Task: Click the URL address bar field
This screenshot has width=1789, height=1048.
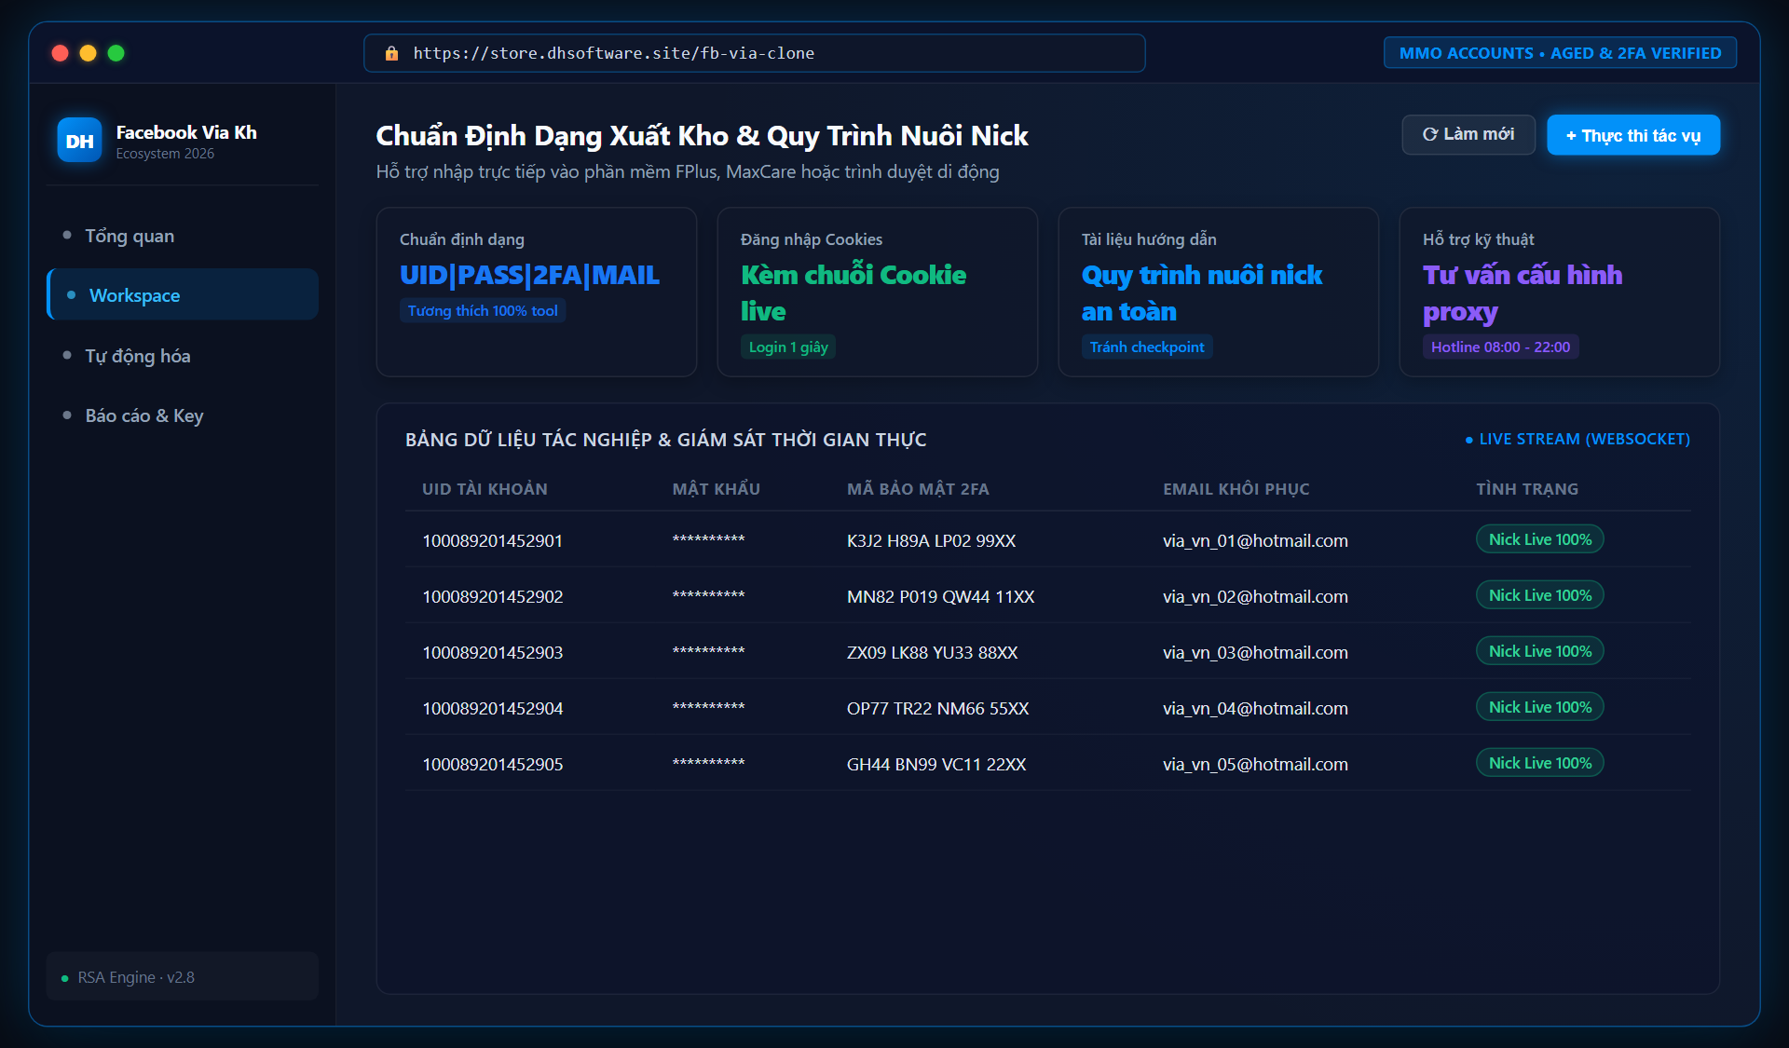Action: pyautogui.click(x=754, y=53)
